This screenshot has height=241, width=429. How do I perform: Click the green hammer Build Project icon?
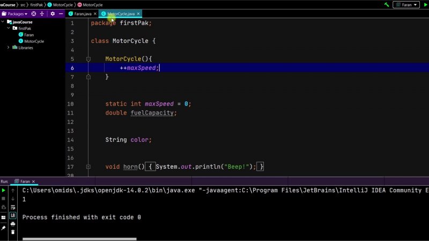(x=386, y=4)
